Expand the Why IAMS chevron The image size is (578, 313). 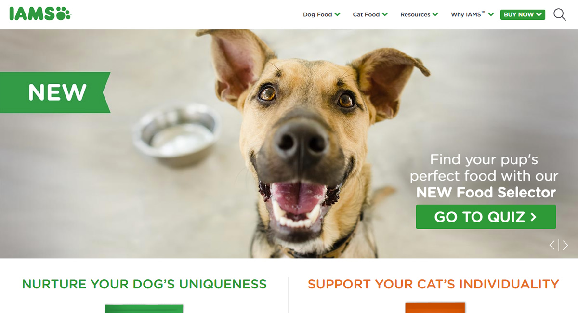click(x=491, y=14)
